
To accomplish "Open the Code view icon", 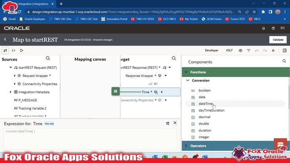I will (x=14, y=50).
